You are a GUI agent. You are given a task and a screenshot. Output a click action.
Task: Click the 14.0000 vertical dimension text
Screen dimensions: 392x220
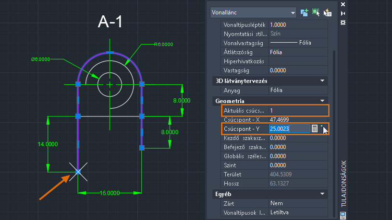48,144
